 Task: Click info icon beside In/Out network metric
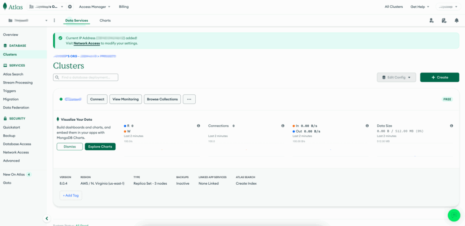(367, 126)
